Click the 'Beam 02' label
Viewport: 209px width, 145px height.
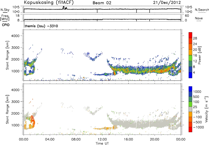coord(102,3)
